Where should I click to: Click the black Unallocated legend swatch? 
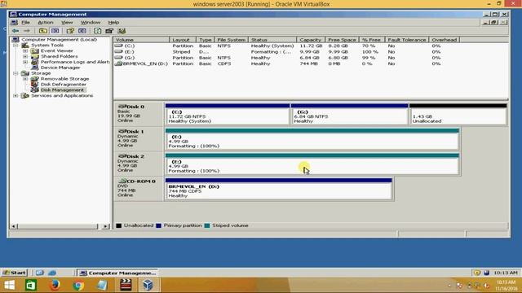(x=118, y=225)
